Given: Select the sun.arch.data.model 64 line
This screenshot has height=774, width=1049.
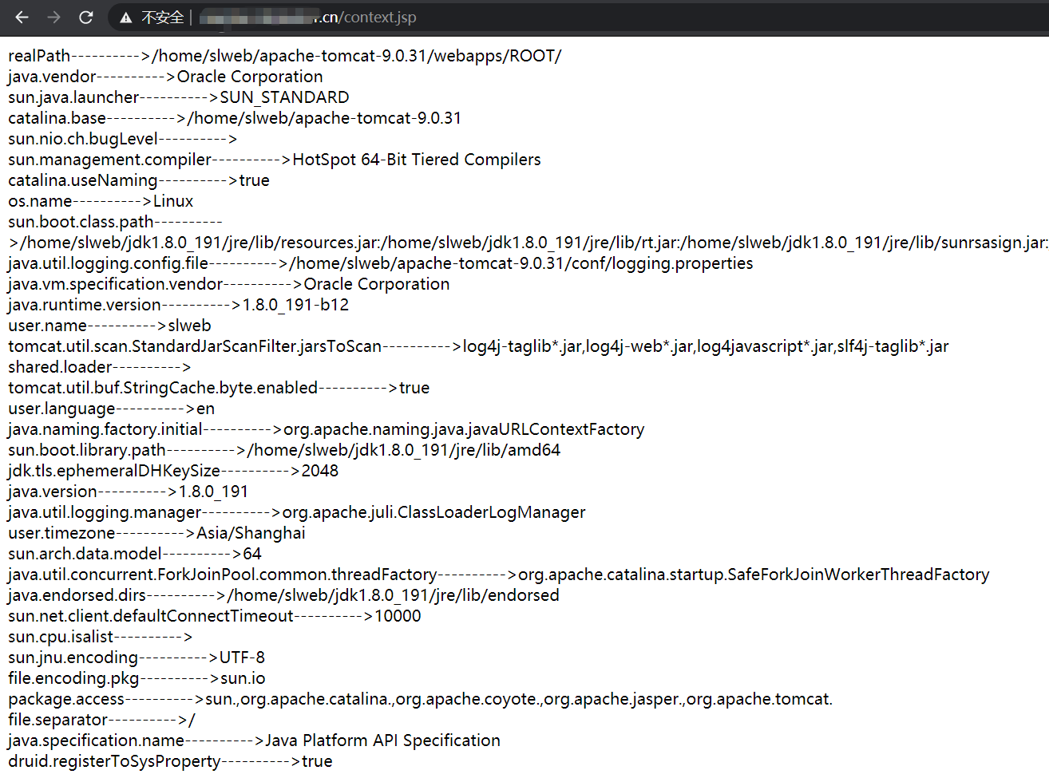Looking at the screenshot, I should 135,554.
